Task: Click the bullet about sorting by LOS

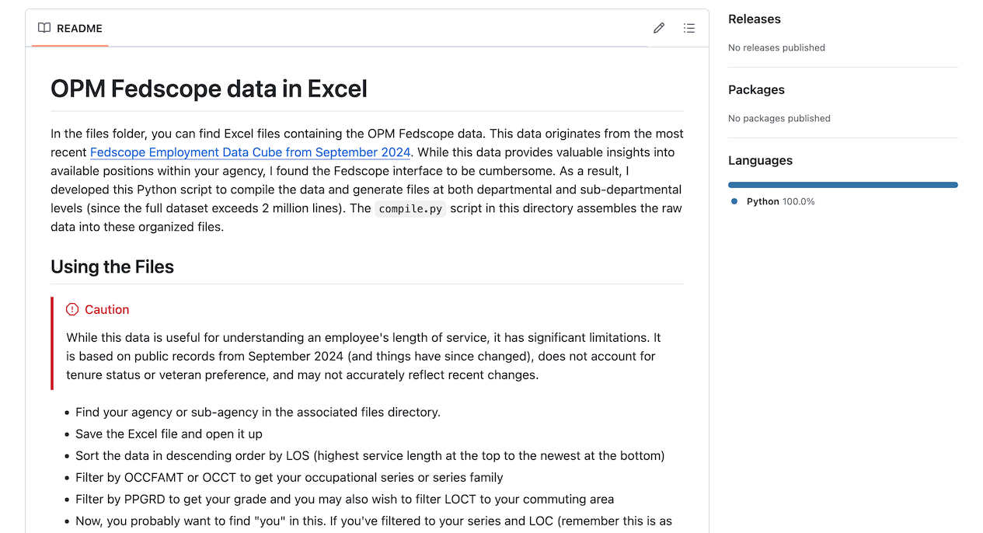Action: (370, 455)
